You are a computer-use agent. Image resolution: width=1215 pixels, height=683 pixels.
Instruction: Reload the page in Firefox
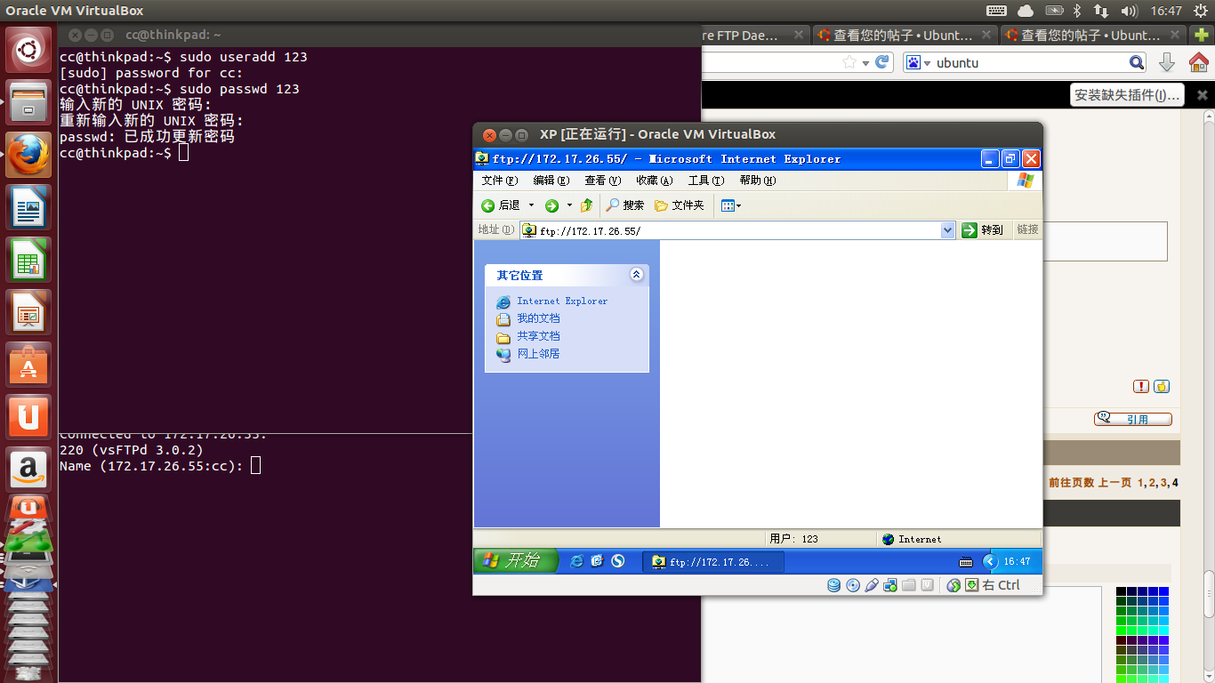point(882,62)
